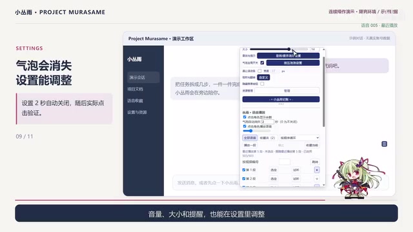Click the 宽度 px input field
This screenshot has height=232, width=413.
pos(275,71)
